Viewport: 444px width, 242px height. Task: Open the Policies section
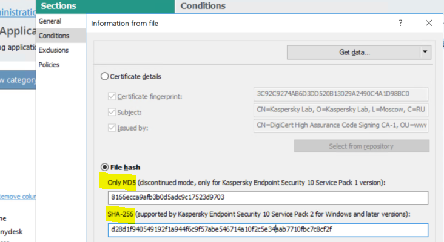(x=50, y=65)
